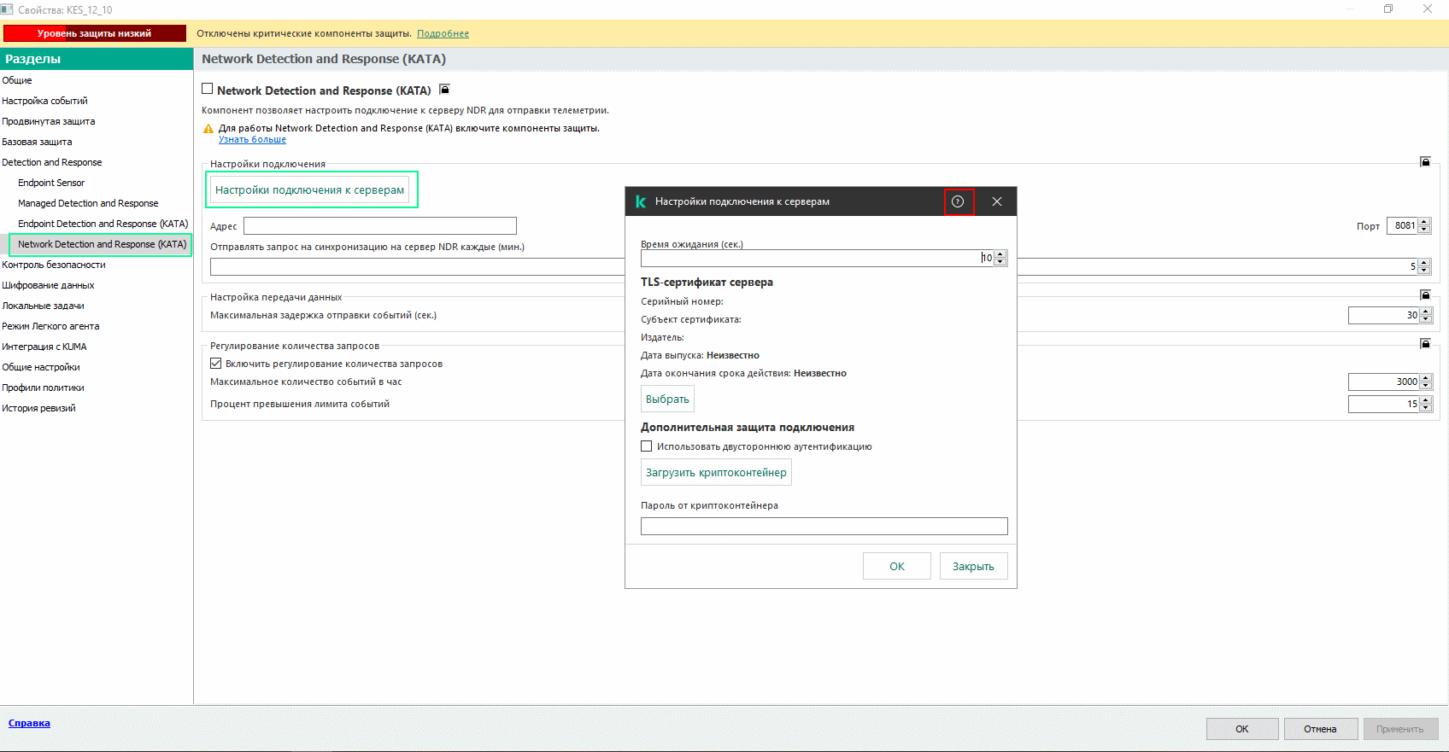Viewport: 1449px width, 752px height.
Task: Select Network Detection and Response (KATA) in sidebar
Action: point(102,244)
